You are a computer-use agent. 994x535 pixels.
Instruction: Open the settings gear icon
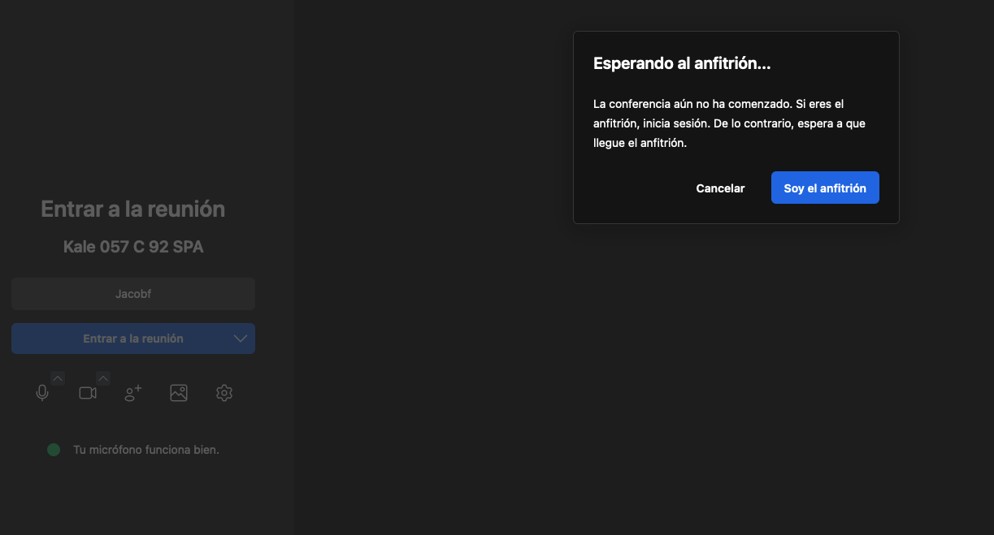[x=224, y=393]
